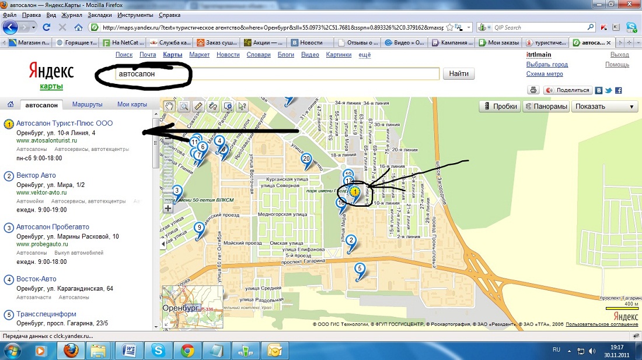The width and height of the screenshot is (642, 360).
Task: Toggle the Пробки traffic layer
Action: click(x=500, y=106)
